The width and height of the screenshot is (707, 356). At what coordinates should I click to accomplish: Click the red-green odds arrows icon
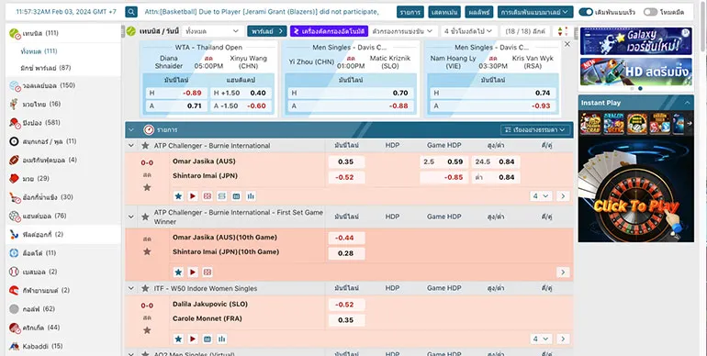coord(563,31)
